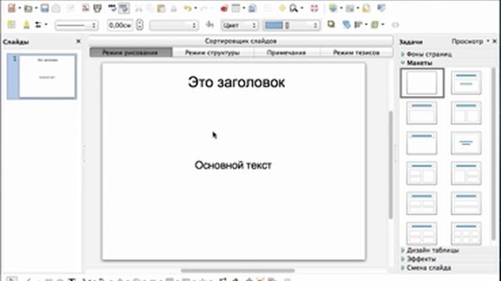Open the Styles and Formatting icon
Screen dimensions: 501x281
(x=11, y=24)
